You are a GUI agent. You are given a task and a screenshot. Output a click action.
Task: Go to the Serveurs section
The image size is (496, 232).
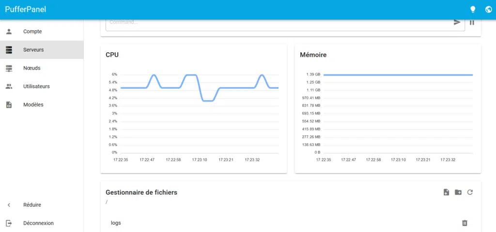click(42, 50)
